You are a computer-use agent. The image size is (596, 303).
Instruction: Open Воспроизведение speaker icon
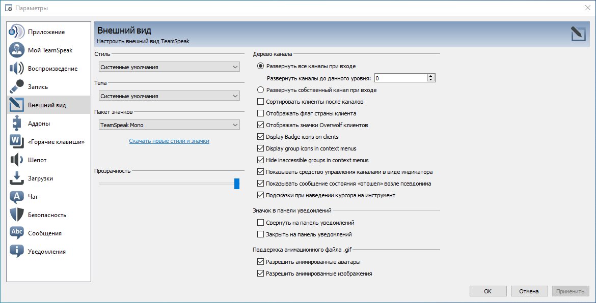coord(16,68)
